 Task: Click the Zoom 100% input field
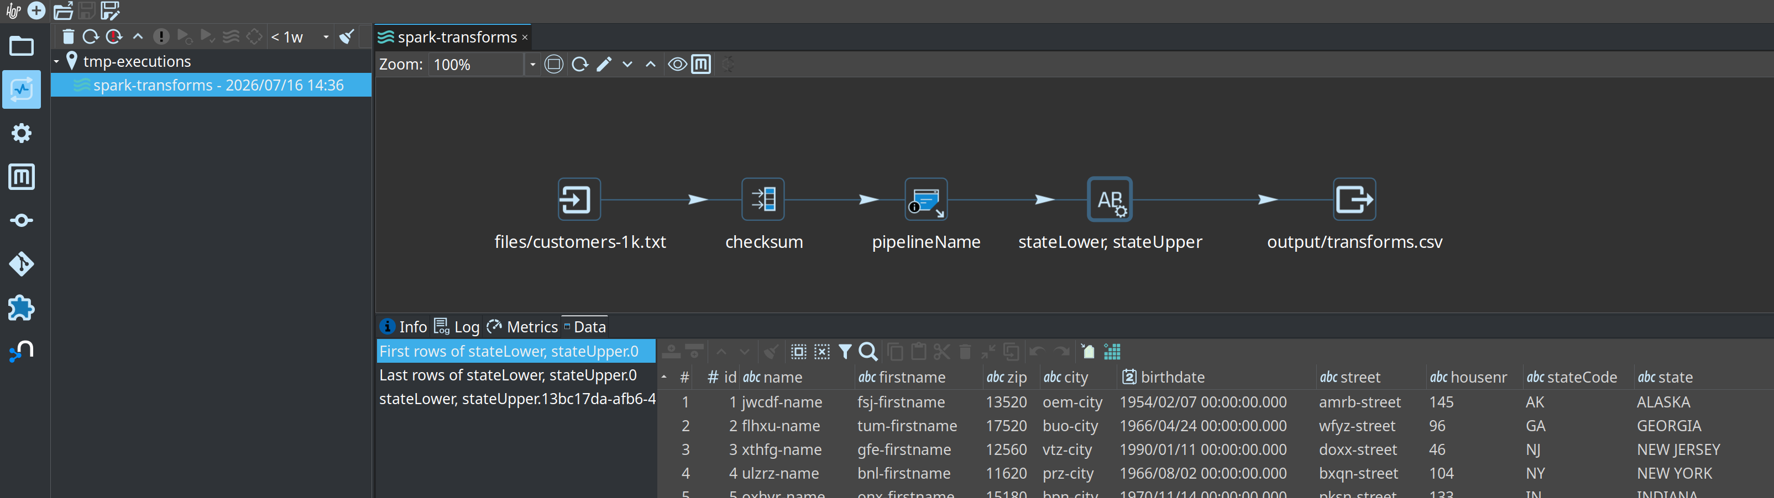click(x=477, y=65)
